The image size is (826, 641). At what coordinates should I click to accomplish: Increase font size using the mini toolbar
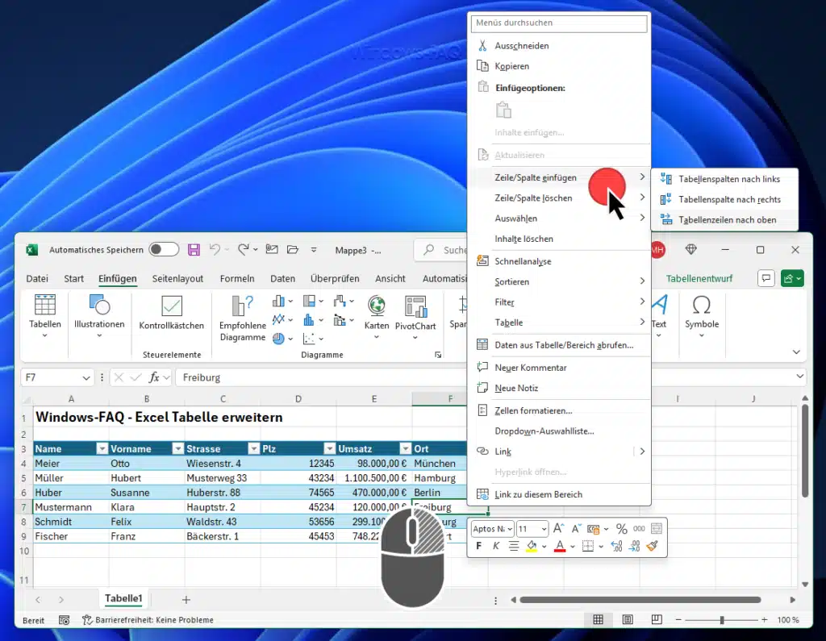coord(557,527)
